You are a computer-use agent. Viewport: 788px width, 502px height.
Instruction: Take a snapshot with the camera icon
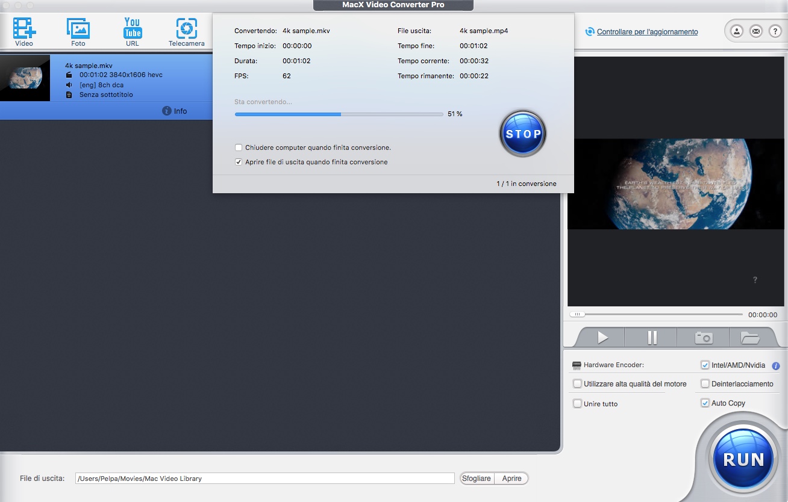click(703, 338)
